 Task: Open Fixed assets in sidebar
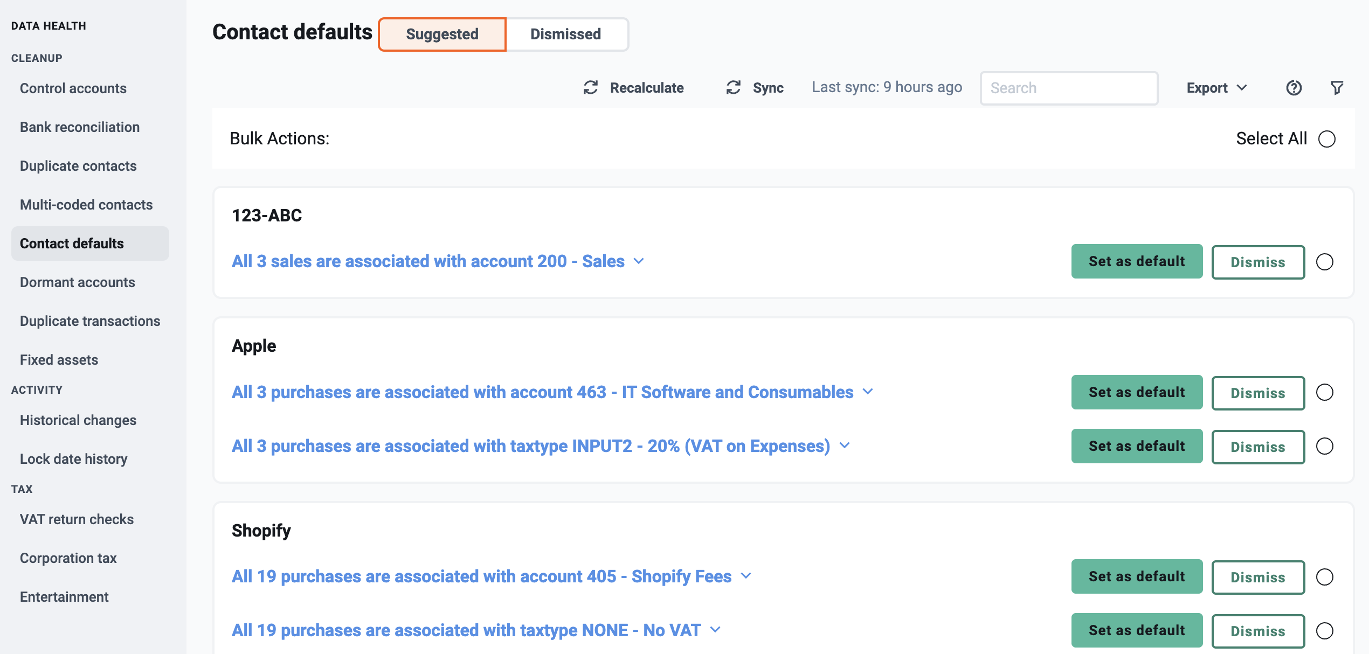tap(59, 360)
